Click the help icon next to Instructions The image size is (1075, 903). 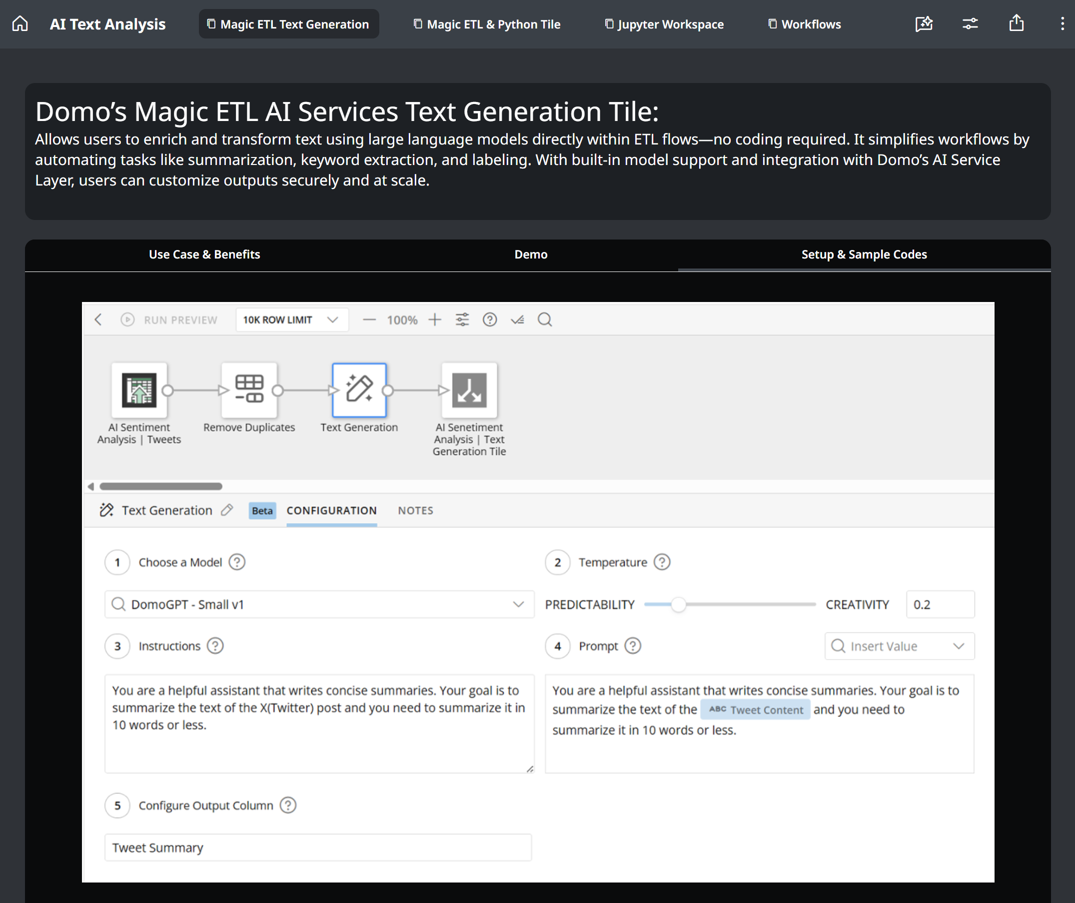click(215, 646)
